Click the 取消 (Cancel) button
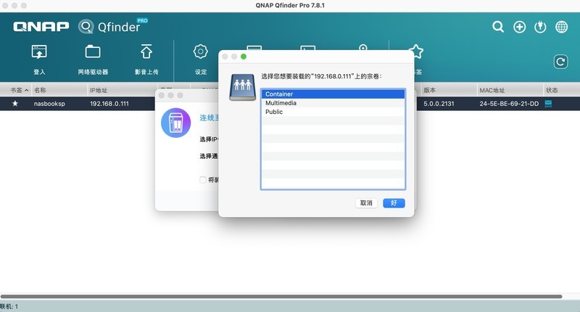Image resolution: width=580 pixels, height=312 pixels. click(366, 203)
